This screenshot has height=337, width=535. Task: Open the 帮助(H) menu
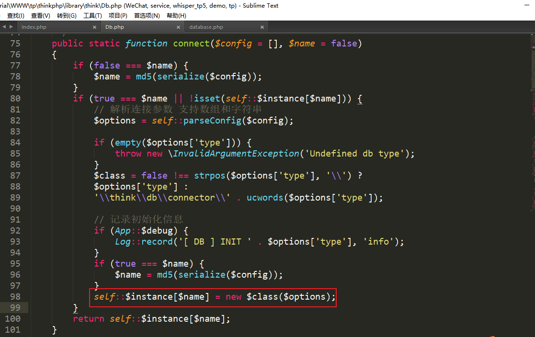coord(176,15)
